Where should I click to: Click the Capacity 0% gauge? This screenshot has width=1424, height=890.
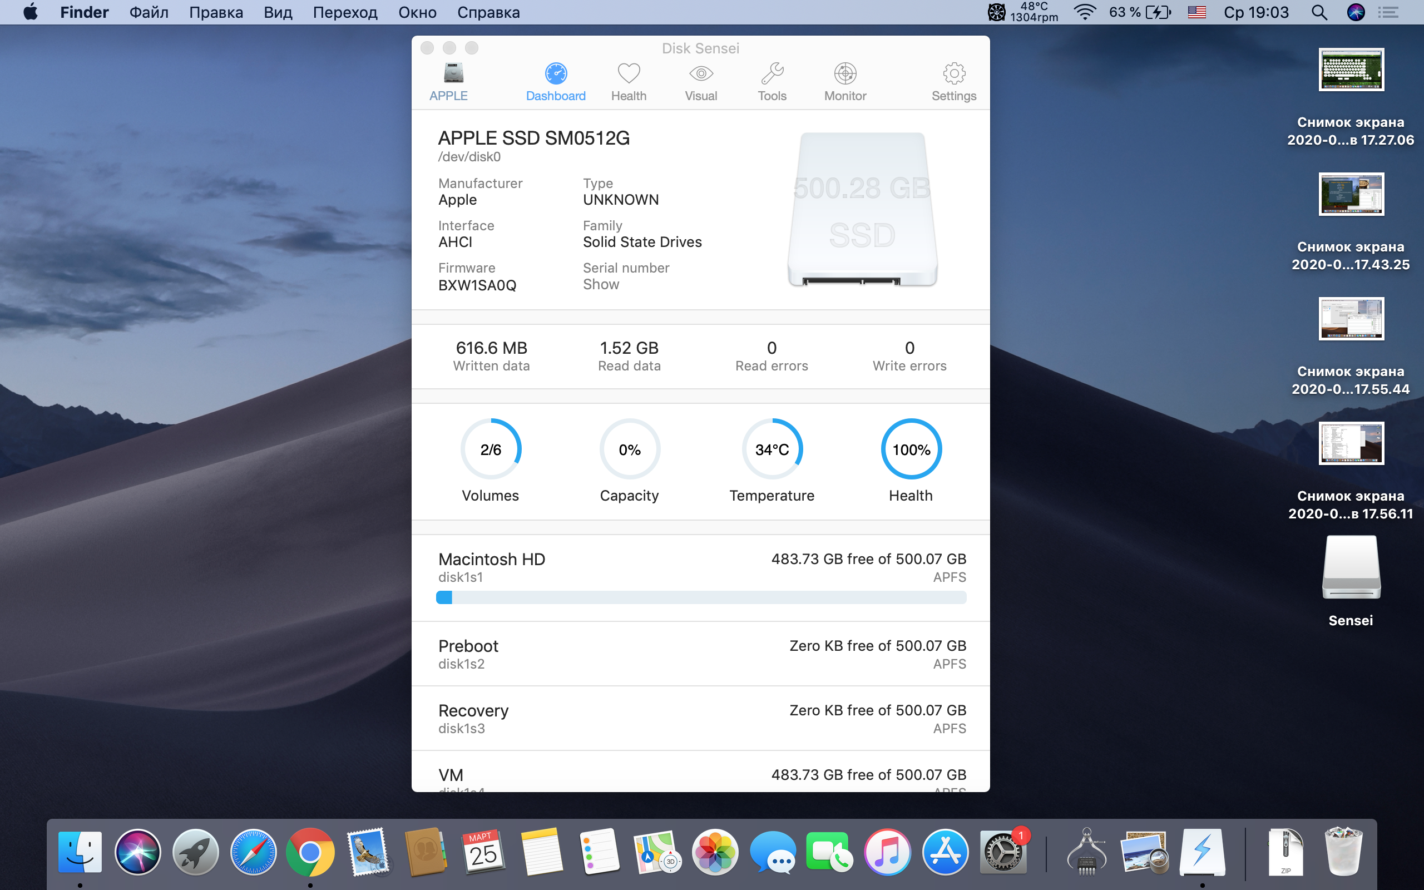coord(630,449)
